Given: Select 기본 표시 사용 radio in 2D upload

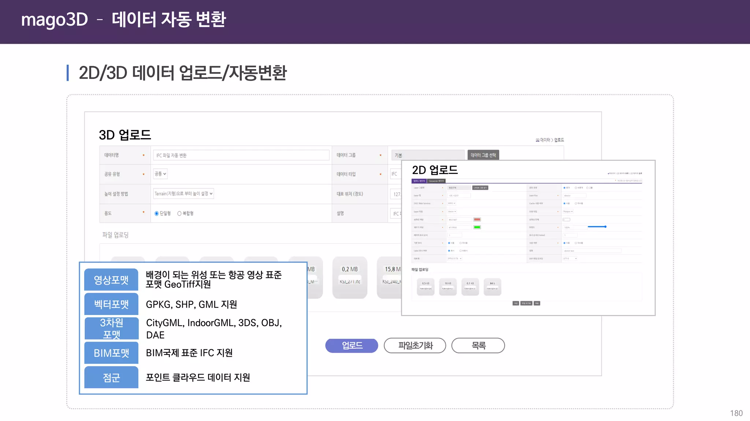Looking at the screenshot, I should pyautogui.click(x=449, y=243).
